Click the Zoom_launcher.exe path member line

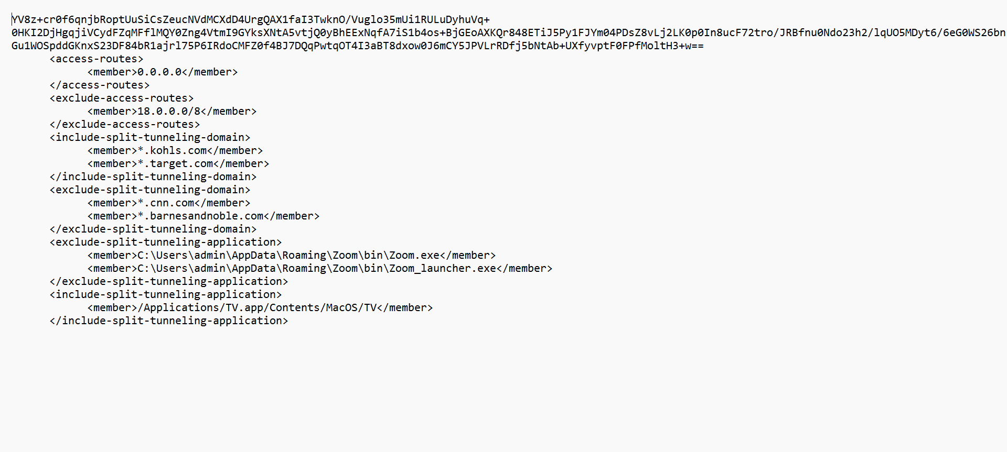tap(320, 269)
